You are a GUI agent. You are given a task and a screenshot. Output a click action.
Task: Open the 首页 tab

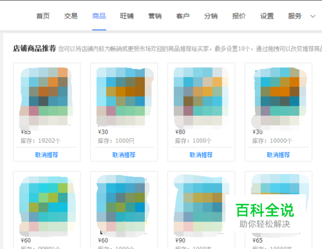point(43,16)
